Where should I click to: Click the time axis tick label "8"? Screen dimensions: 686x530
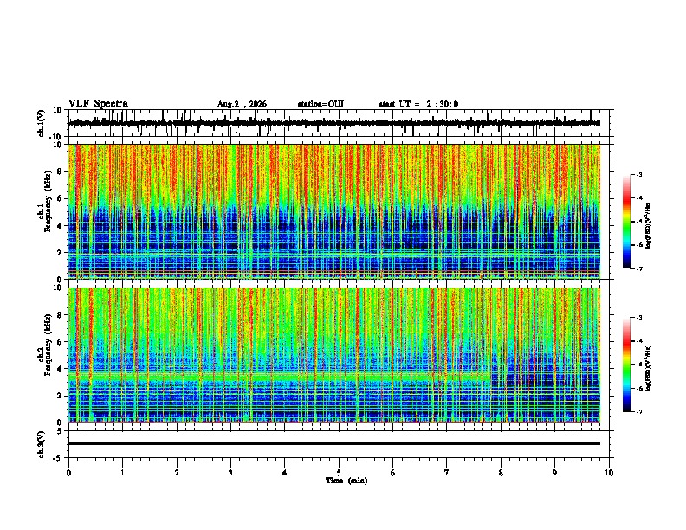(x=501, y=473)
